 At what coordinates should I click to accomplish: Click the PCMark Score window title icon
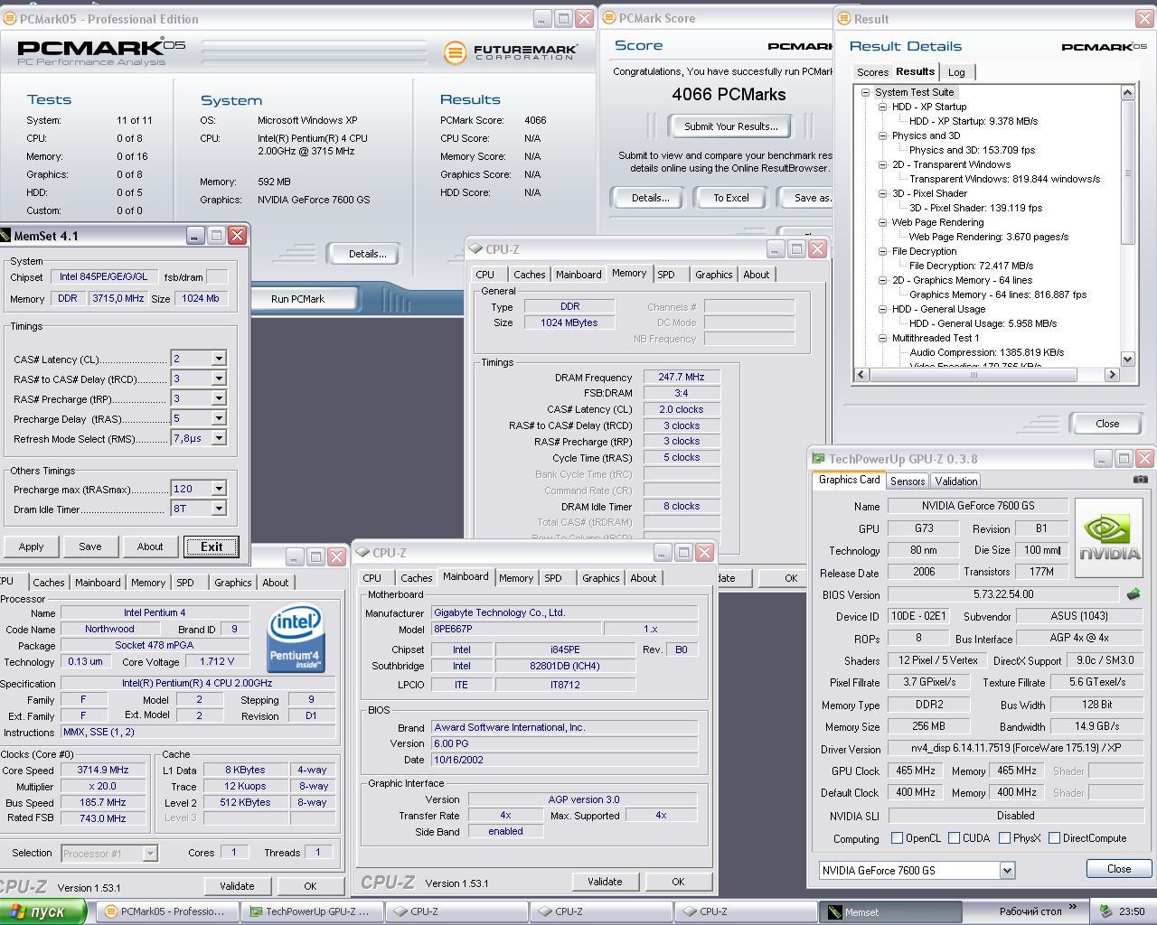click(610, 18)
